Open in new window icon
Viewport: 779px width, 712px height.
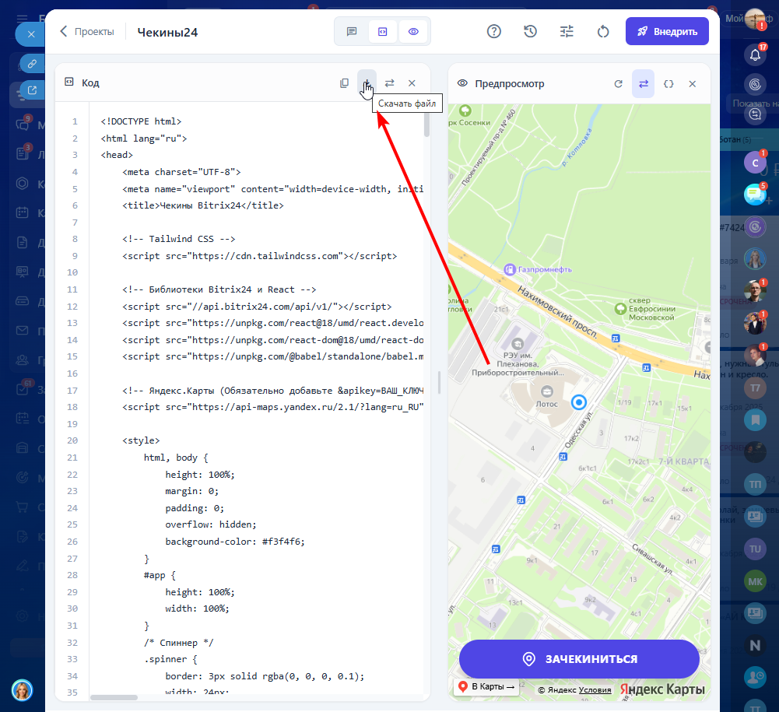(32, 90)
